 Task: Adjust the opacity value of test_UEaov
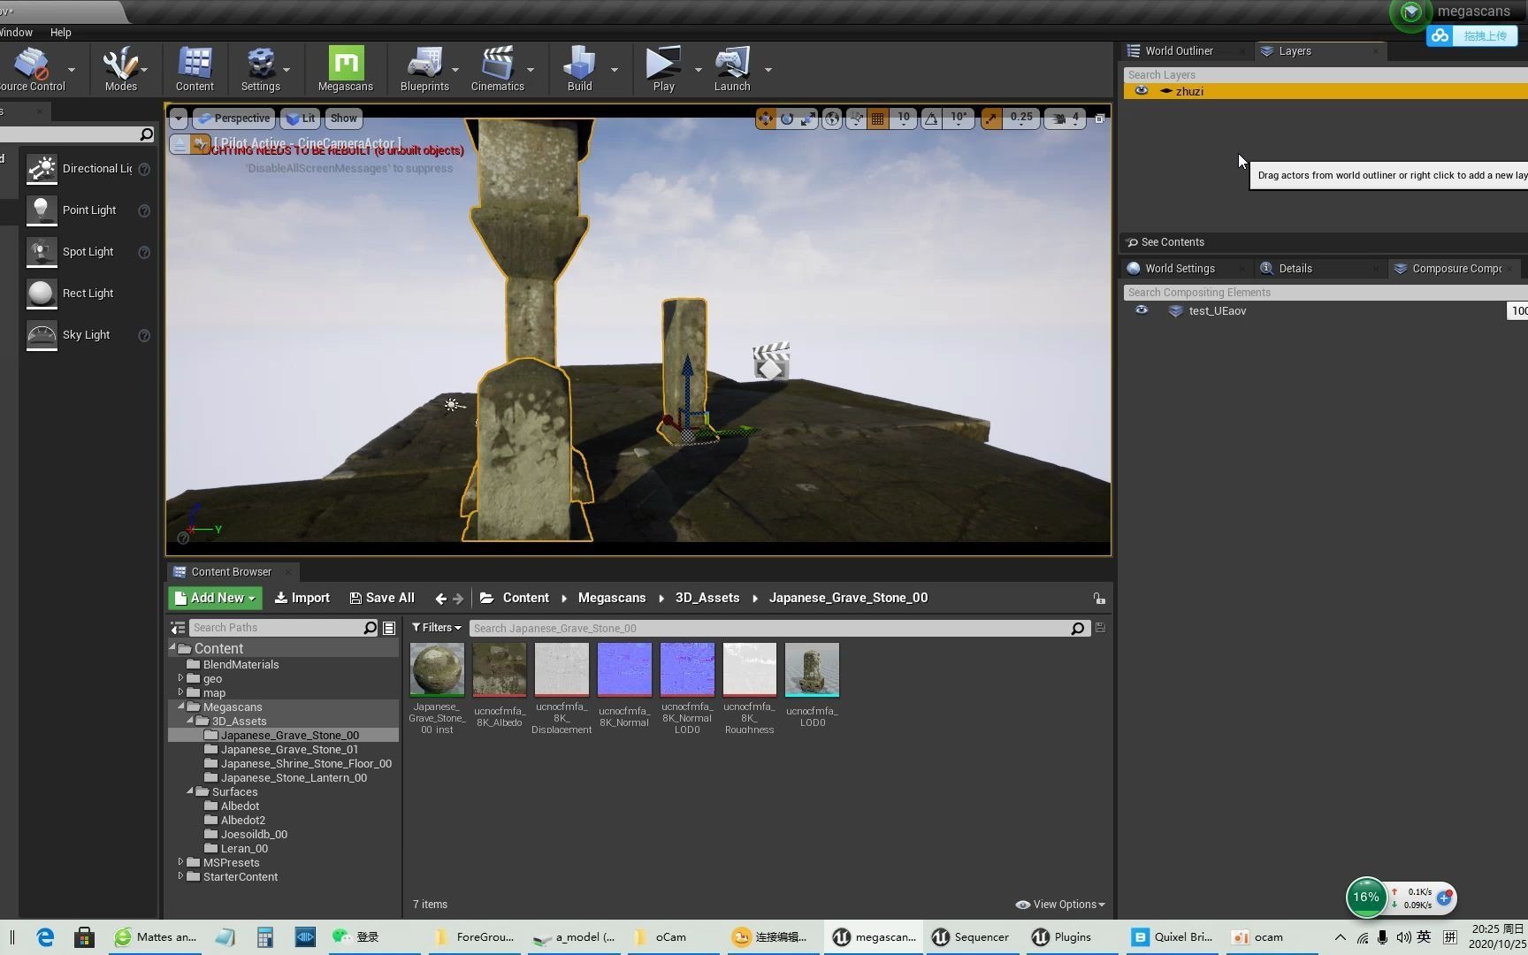[1518, 310]
